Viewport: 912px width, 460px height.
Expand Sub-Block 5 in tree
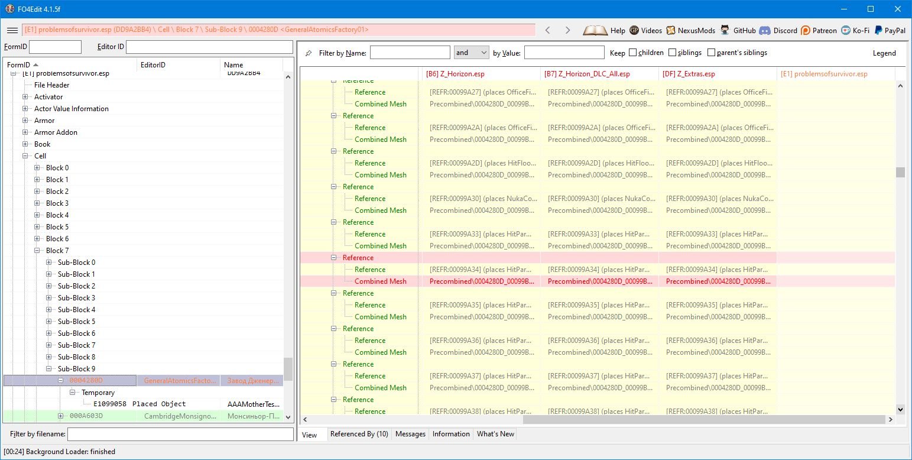pyautogui.click(x=49, y=322)
